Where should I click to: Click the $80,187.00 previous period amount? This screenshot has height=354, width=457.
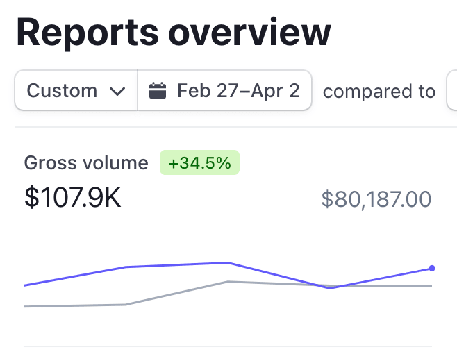[376, 200]
